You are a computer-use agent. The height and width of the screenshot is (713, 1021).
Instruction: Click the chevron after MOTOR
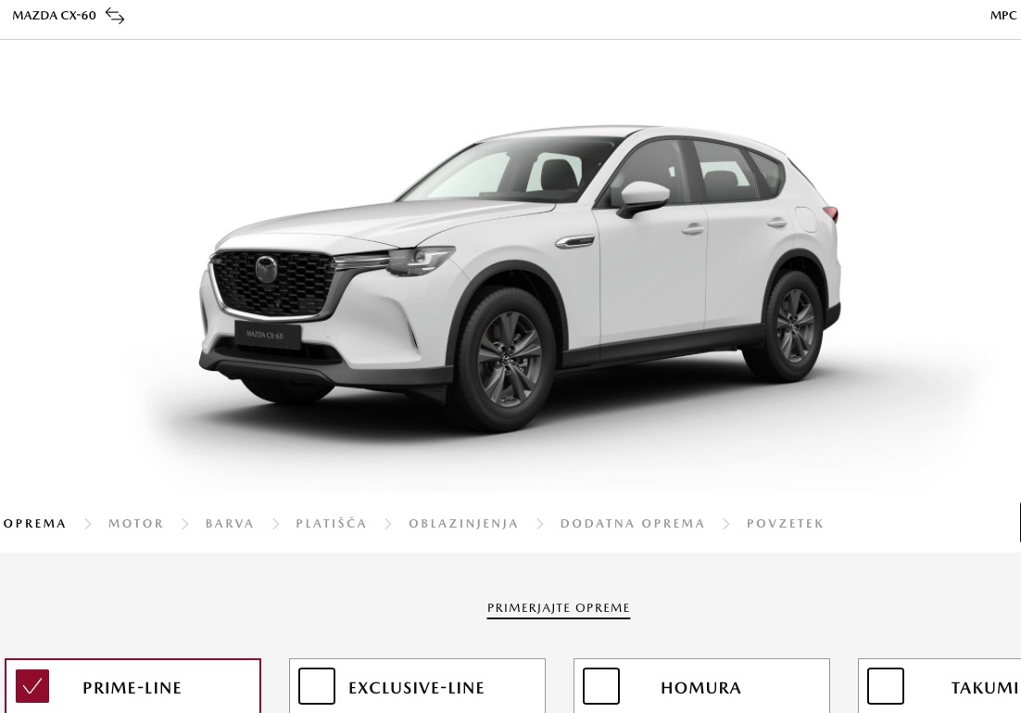(x=185, y=523)
